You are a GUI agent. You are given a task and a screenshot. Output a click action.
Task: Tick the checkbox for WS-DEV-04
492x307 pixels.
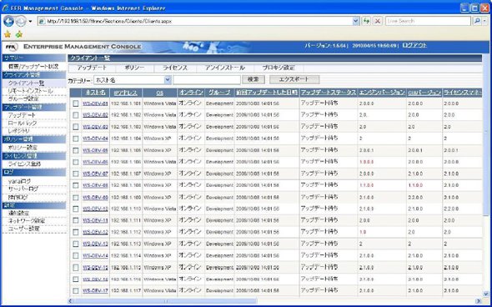(76, 138)
